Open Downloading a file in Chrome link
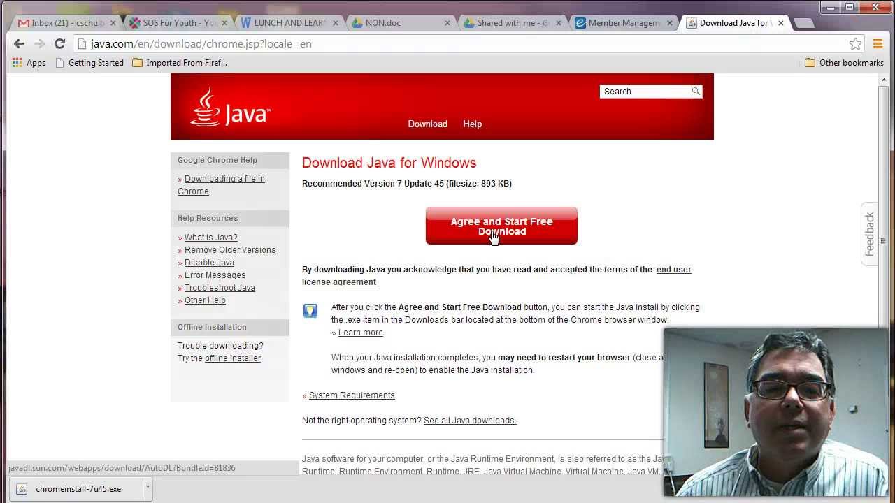Screen dimensions: 895x503 (x=221, y=185)
